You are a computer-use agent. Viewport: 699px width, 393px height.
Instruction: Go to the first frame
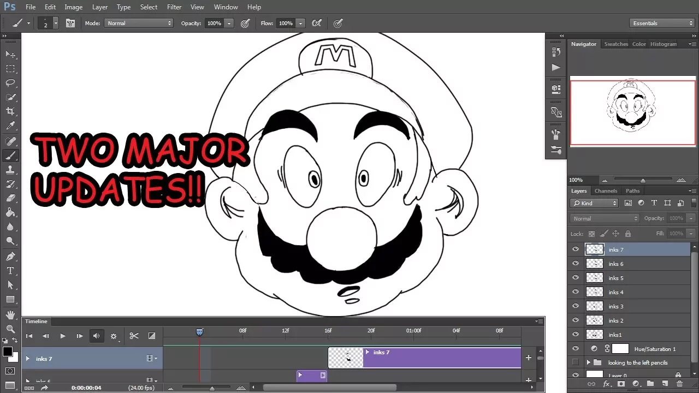pos(29,336)
